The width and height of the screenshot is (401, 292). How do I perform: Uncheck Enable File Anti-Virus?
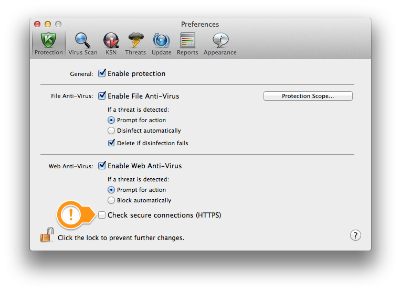[x=102, y=96]
